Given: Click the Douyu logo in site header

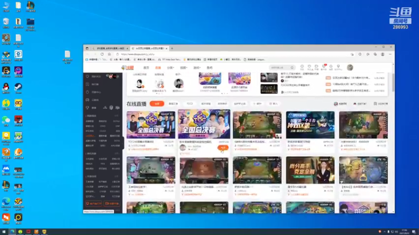Looking at the screenshot, I should [x=127, y=68].
